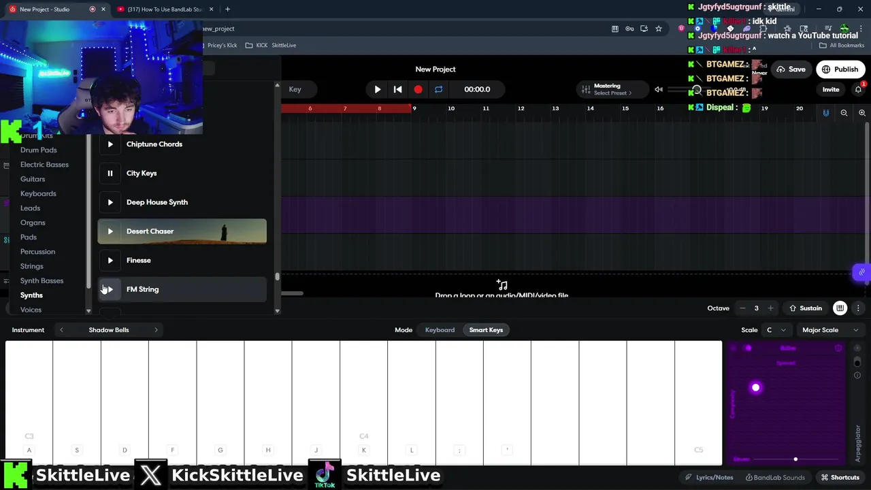The height and width of the screenshot is (490, 871).
Task: Save the project
Action: click(x=791, y=69)
